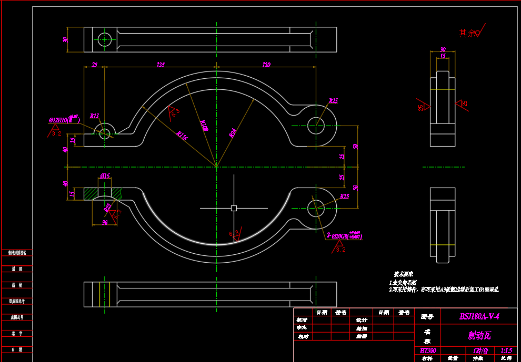Click material value HT300

[428, 351]
